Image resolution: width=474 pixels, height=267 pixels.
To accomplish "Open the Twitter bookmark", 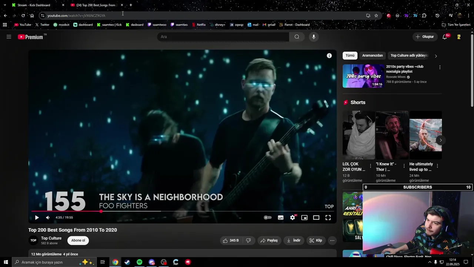I will tap(42, 25).
